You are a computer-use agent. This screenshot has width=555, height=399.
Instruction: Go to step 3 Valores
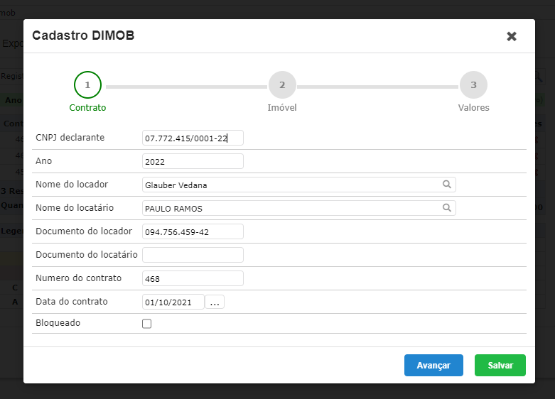tap(473, 85)
